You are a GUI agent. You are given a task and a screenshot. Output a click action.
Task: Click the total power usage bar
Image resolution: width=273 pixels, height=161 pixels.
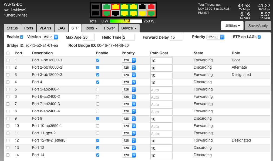tap(126, 21)
